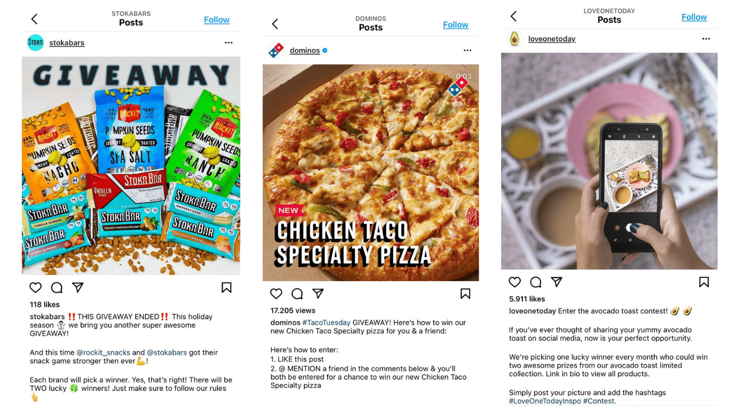Go back from Dominos posts page

pyautogui.click(x=275, y=24)
